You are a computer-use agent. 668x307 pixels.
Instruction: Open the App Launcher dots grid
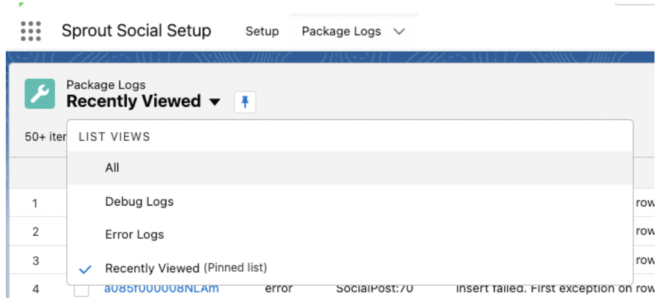(x=31, y=31)
